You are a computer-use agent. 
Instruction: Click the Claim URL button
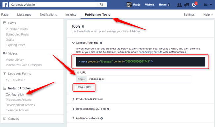(x=85, y=87)
